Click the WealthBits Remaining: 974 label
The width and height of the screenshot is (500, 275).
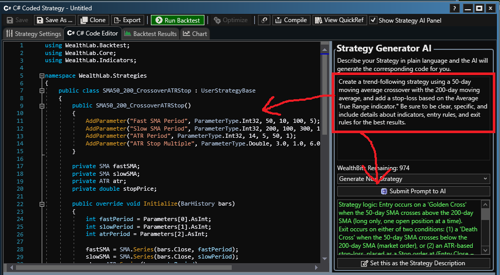[x=373, y=168]
